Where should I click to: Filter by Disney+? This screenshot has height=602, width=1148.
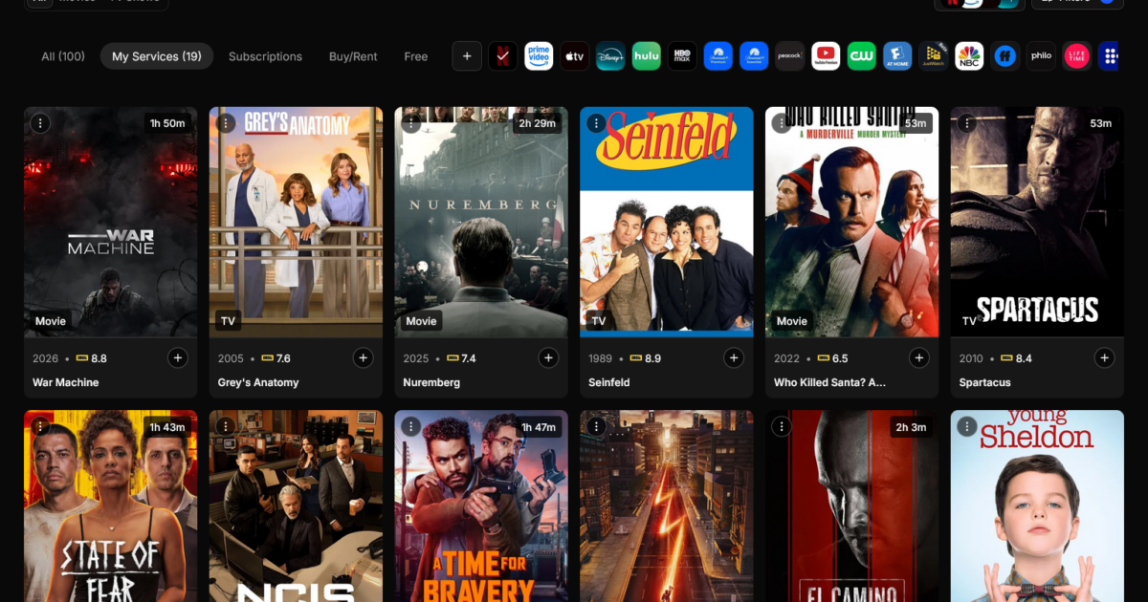tap(610, 55)
